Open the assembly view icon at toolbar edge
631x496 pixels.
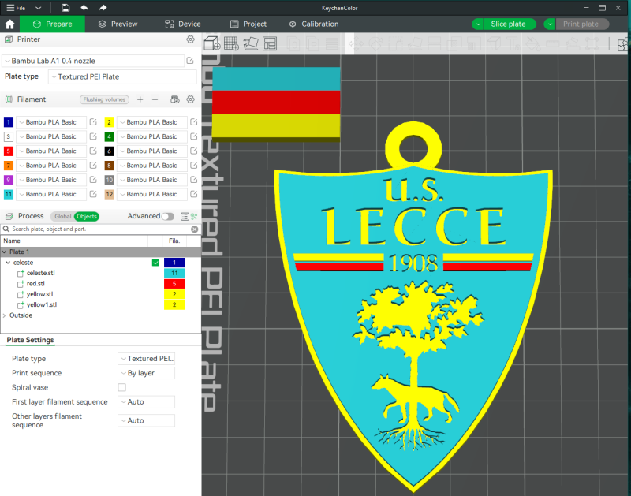click(x=623, y=43)
